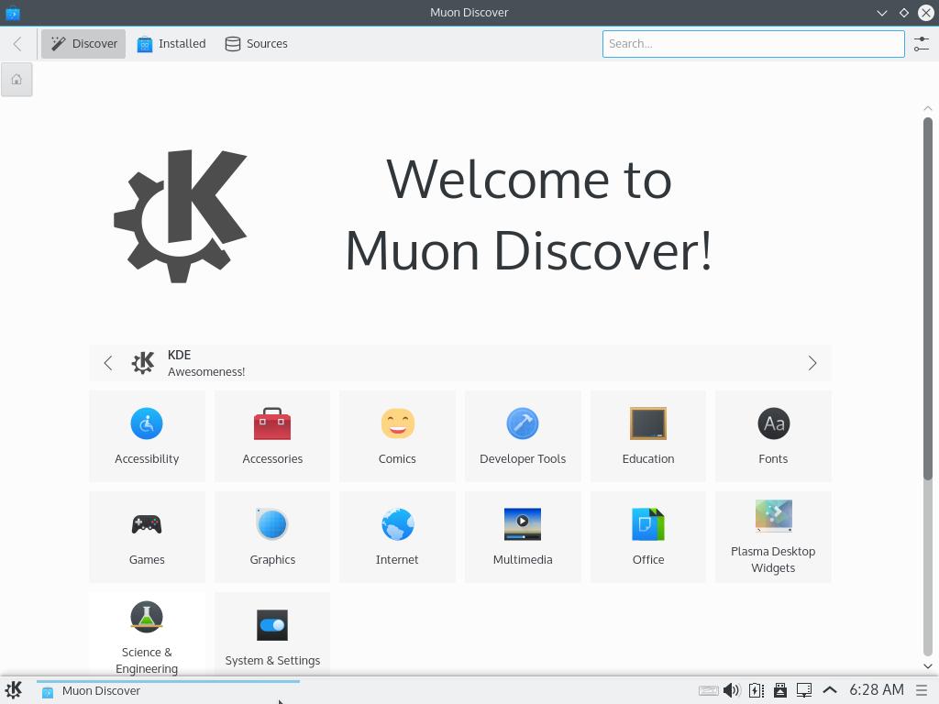
Task: Open the System & Settings switch icon
Action: 272,625
